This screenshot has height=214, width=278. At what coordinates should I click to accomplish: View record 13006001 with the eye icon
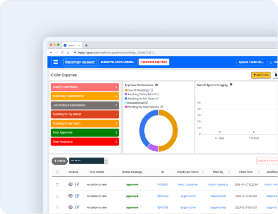(x=70, y=184)
